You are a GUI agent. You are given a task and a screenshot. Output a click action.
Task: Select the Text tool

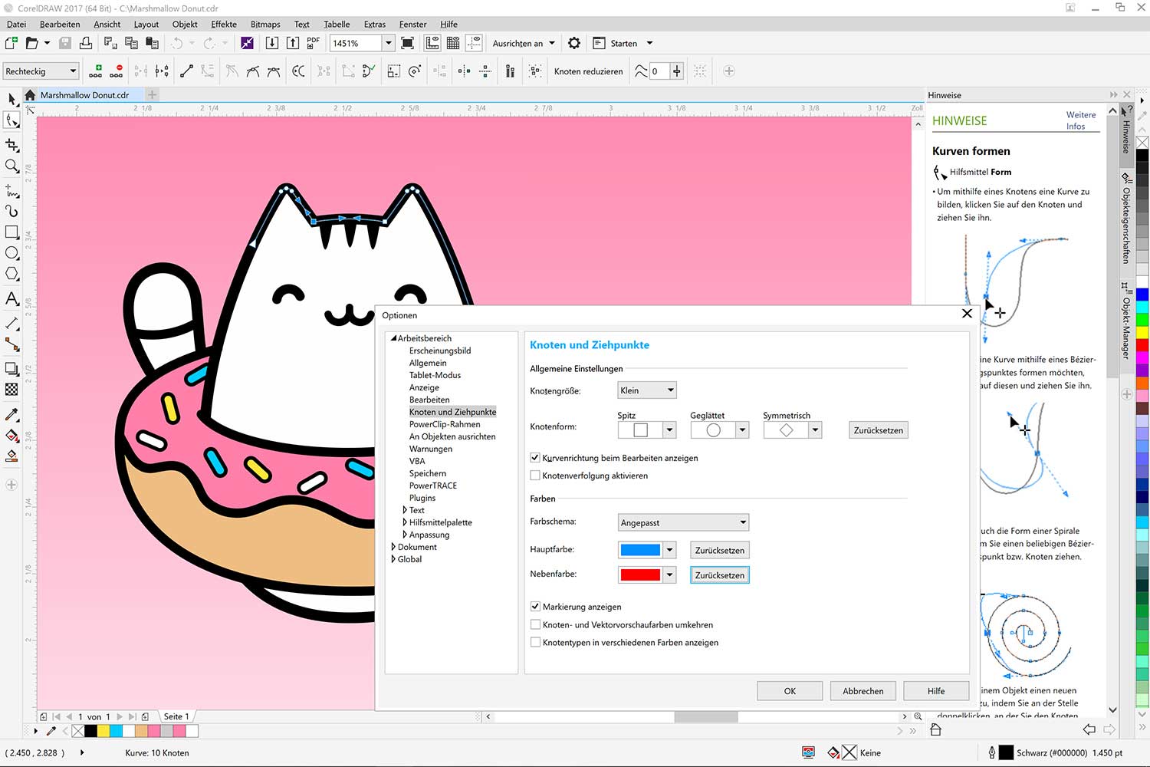click(11, 299)
